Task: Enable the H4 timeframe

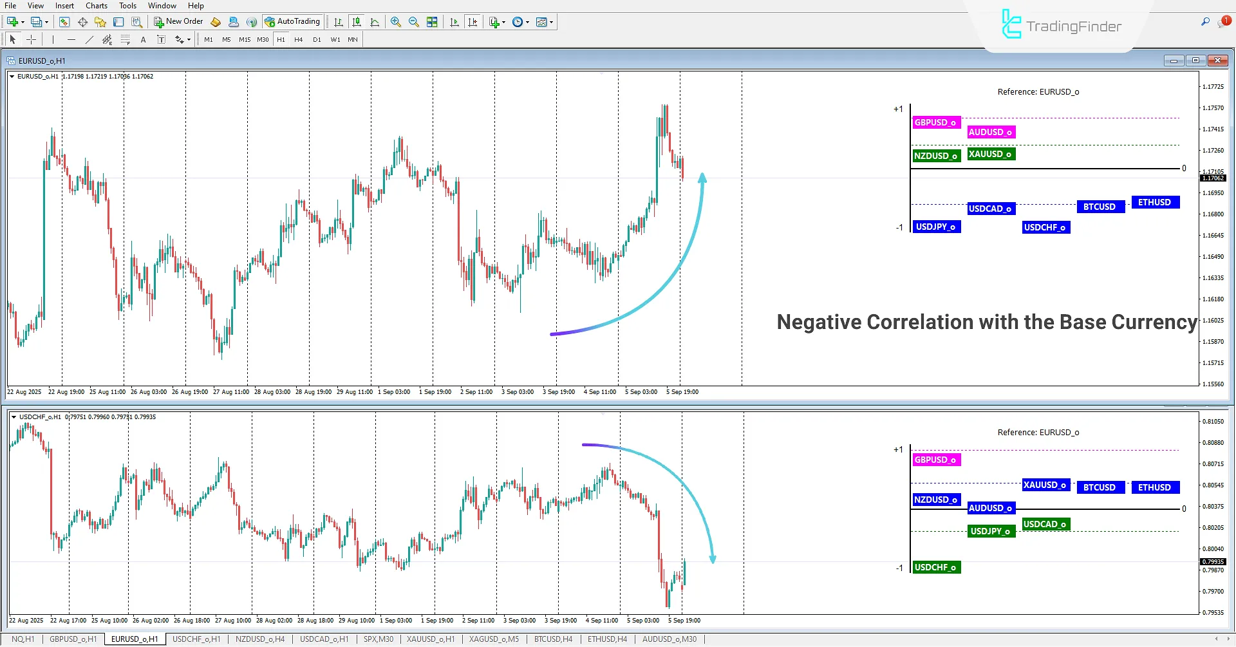Action: pyautogui.click(x=298, y=39)
